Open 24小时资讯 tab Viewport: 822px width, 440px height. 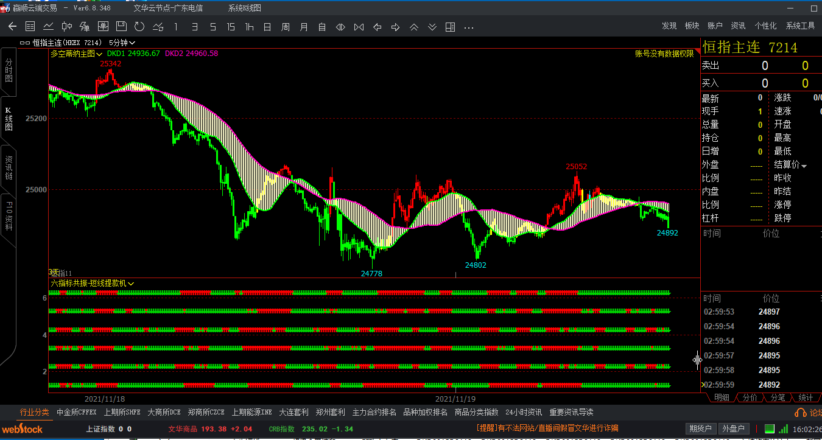[x=524, y=412]
